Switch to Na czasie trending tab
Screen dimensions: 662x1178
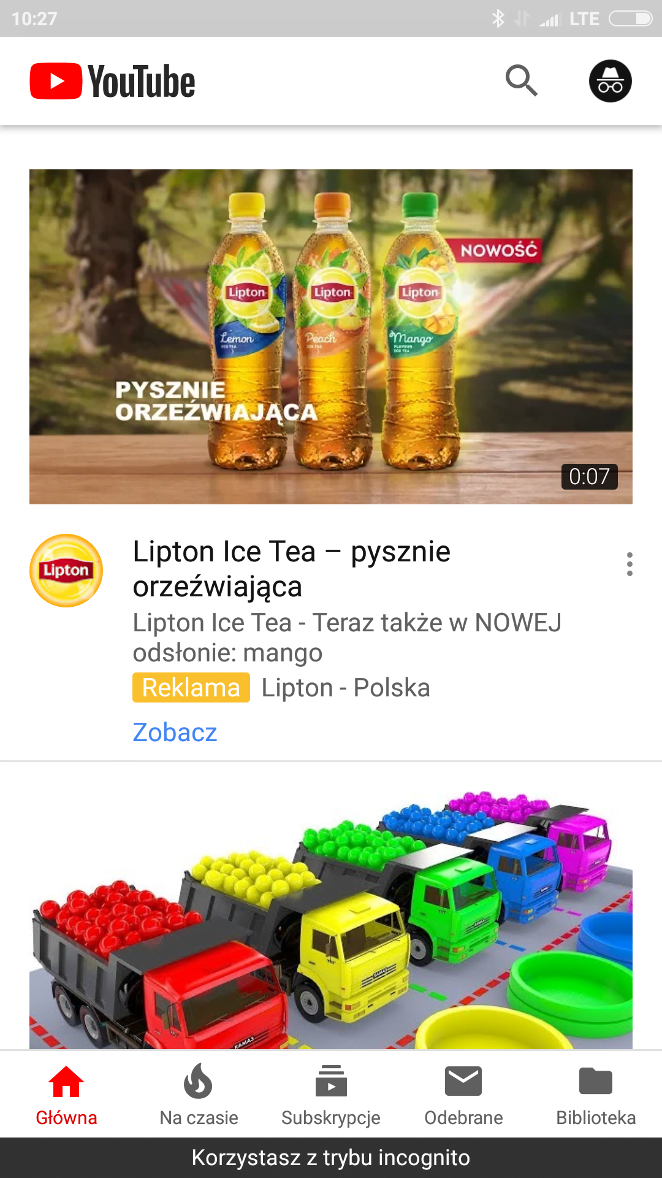point(199,1095)
